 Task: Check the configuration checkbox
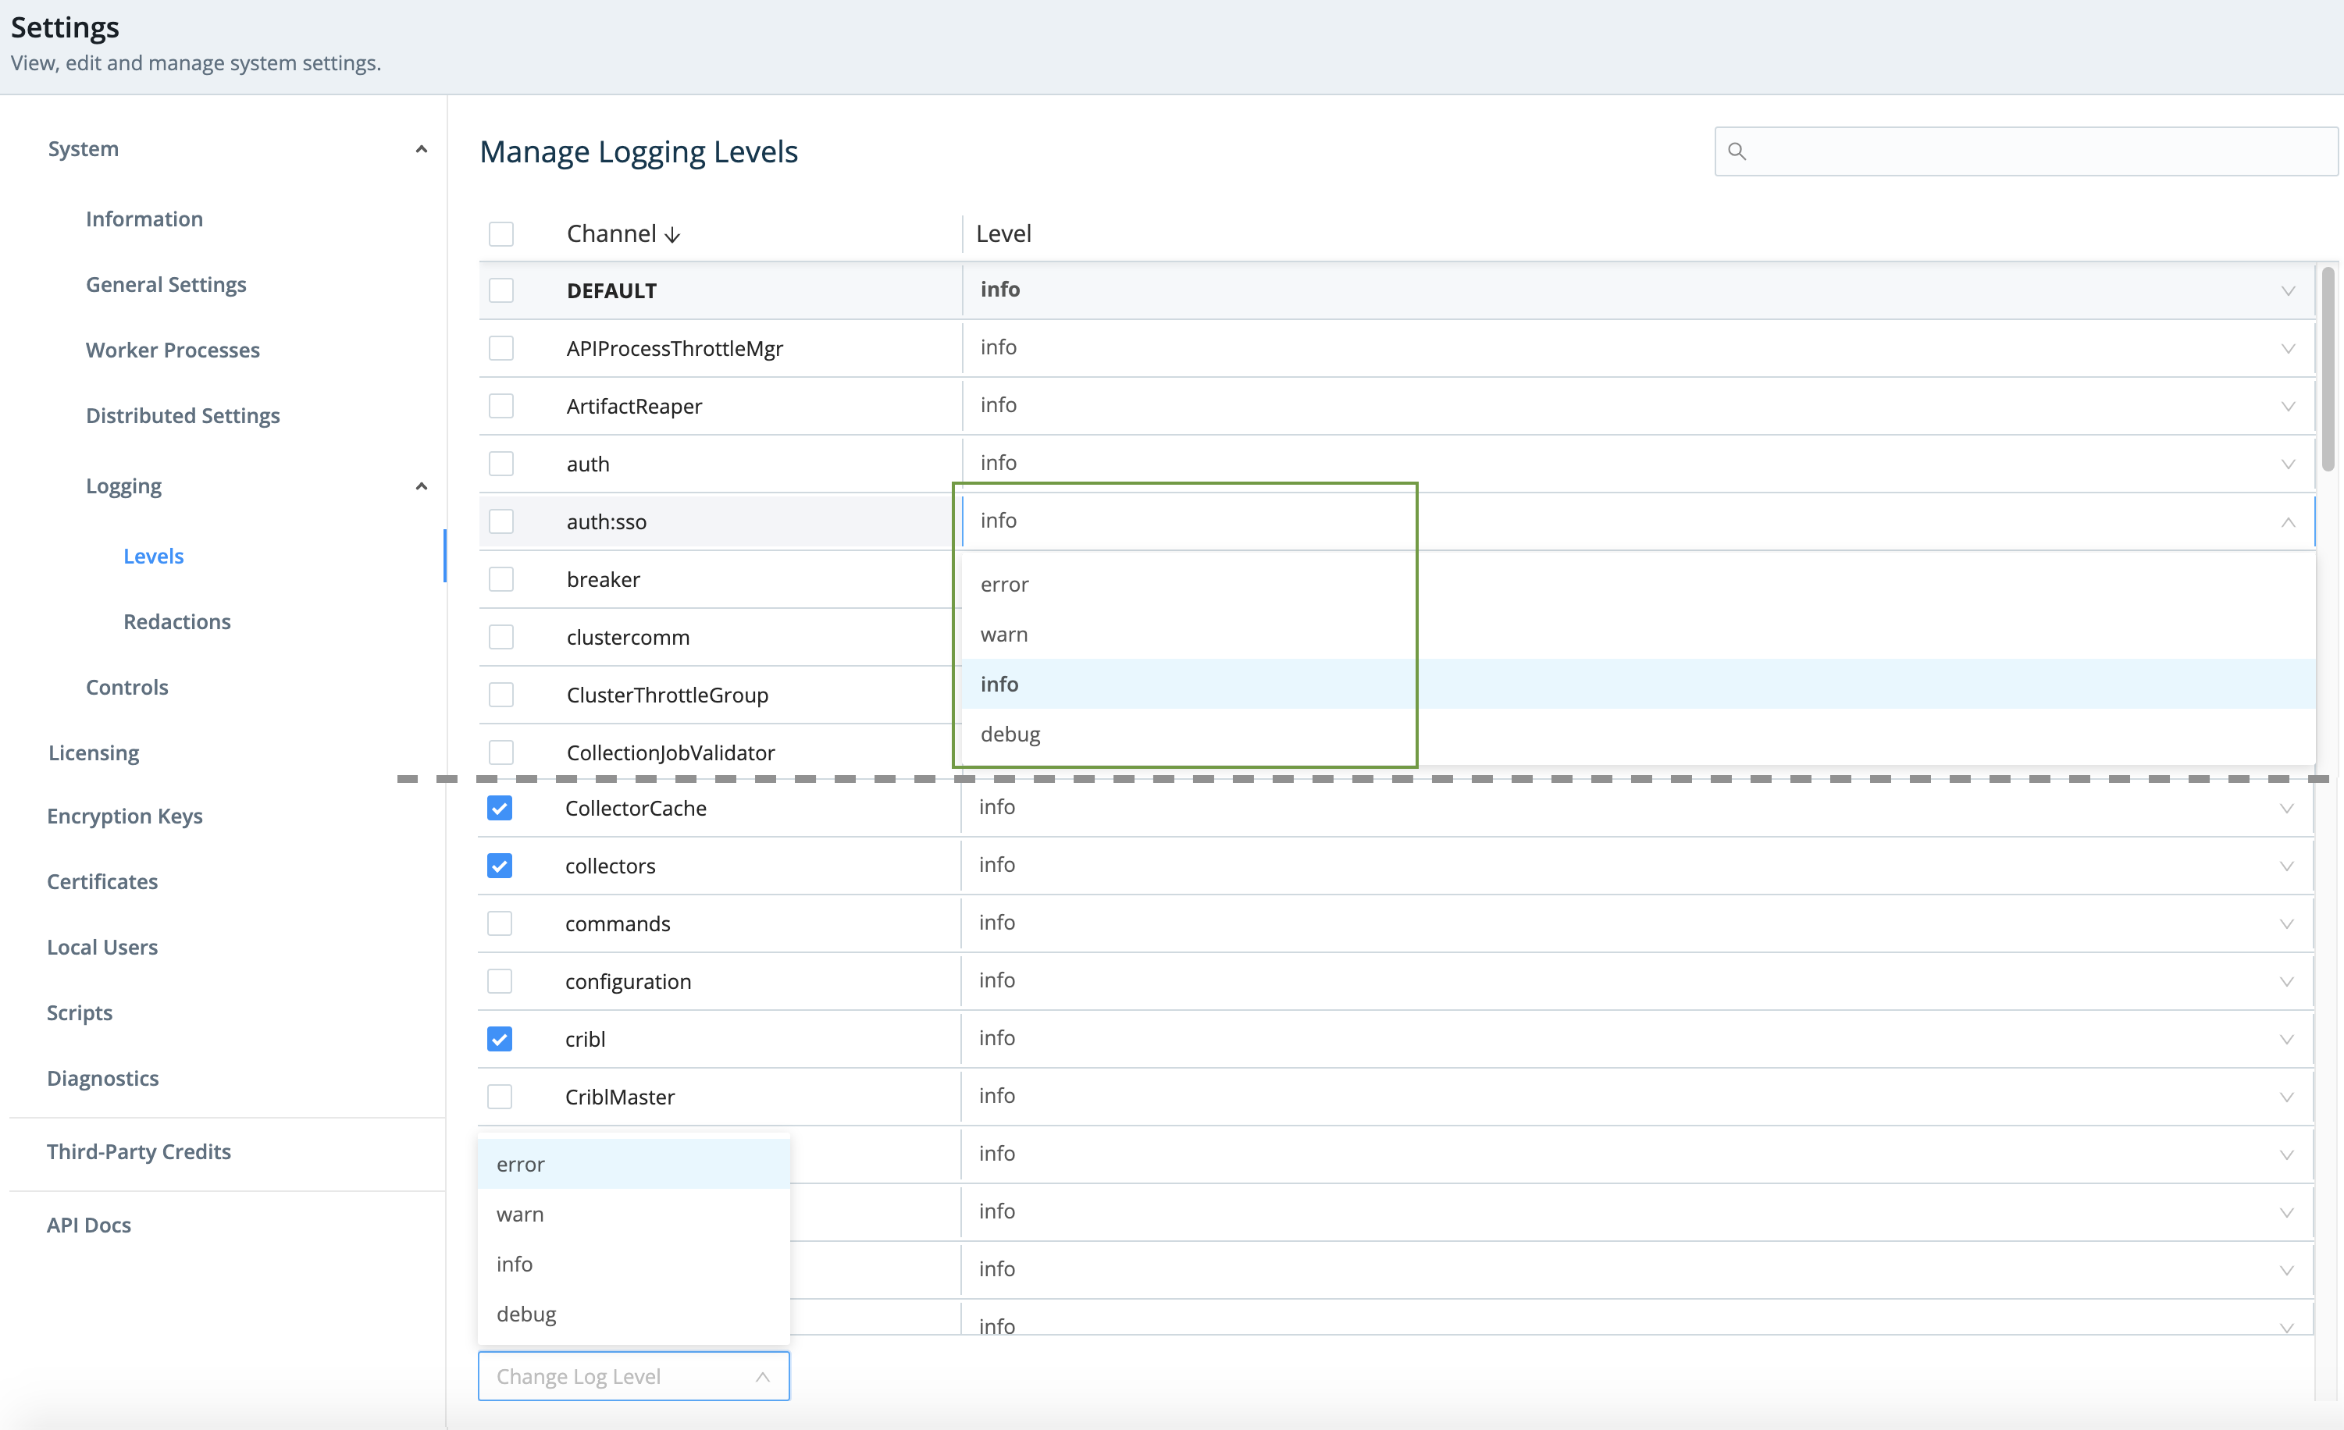[500, 981]
